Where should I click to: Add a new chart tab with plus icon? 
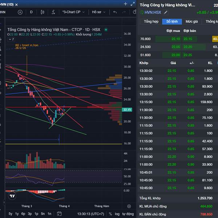tap(125, 4)
